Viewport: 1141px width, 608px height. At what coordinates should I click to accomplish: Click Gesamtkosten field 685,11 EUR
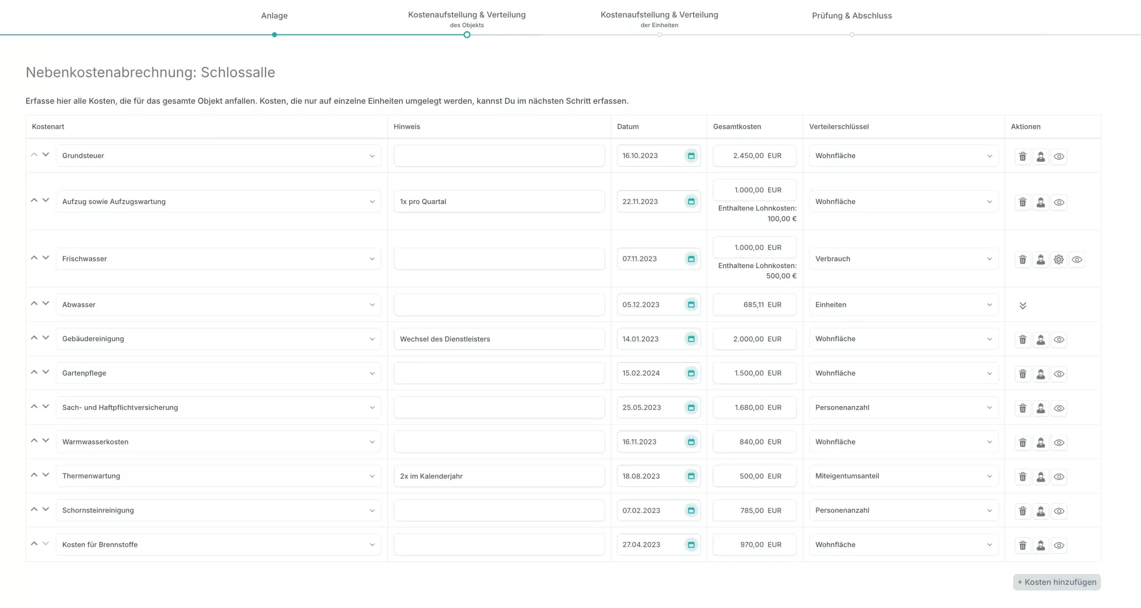755,305
